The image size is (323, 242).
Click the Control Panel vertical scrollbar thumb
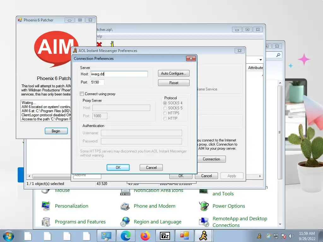pos(280,132)
